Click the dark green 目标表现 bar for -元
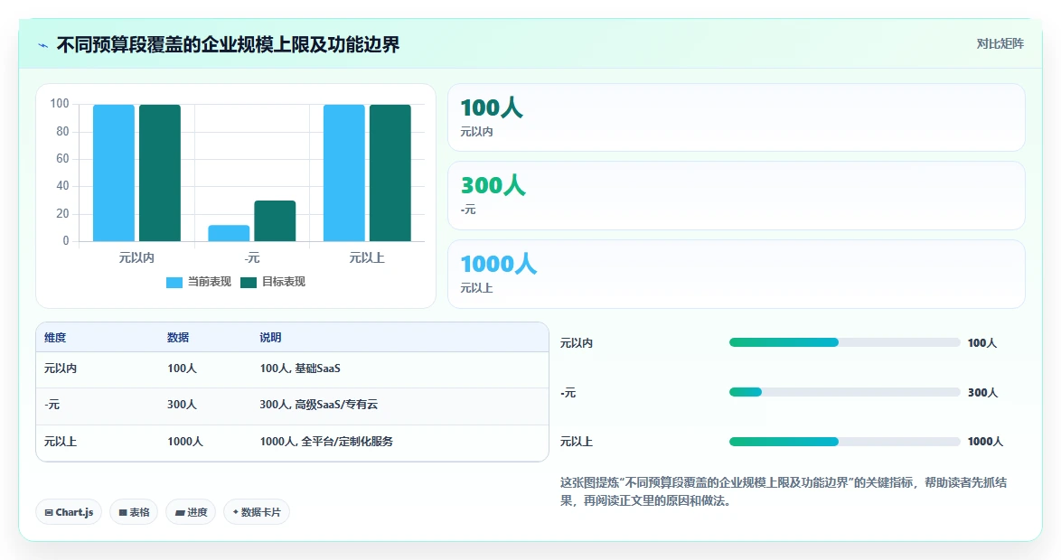The width and height of the screenshot is (1061, 560). click(x=275, y=221)
